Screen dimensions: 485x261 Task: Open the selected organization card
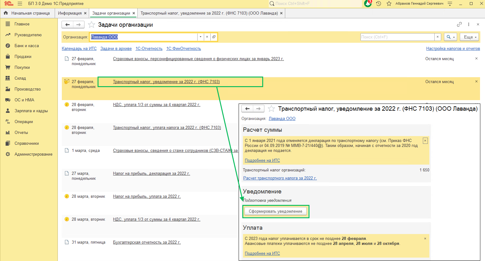click(x=214, y=37)
